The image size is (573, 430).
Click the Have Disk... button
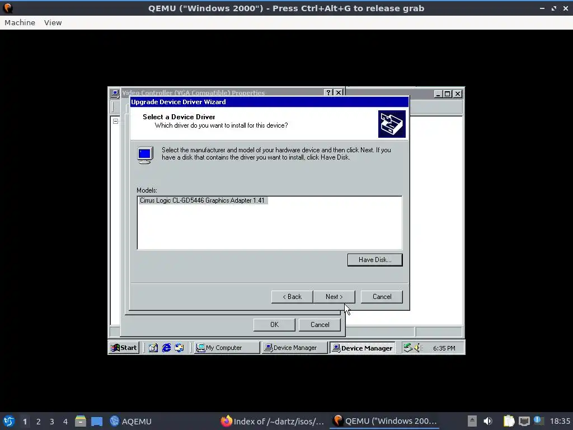coord(375,260)
